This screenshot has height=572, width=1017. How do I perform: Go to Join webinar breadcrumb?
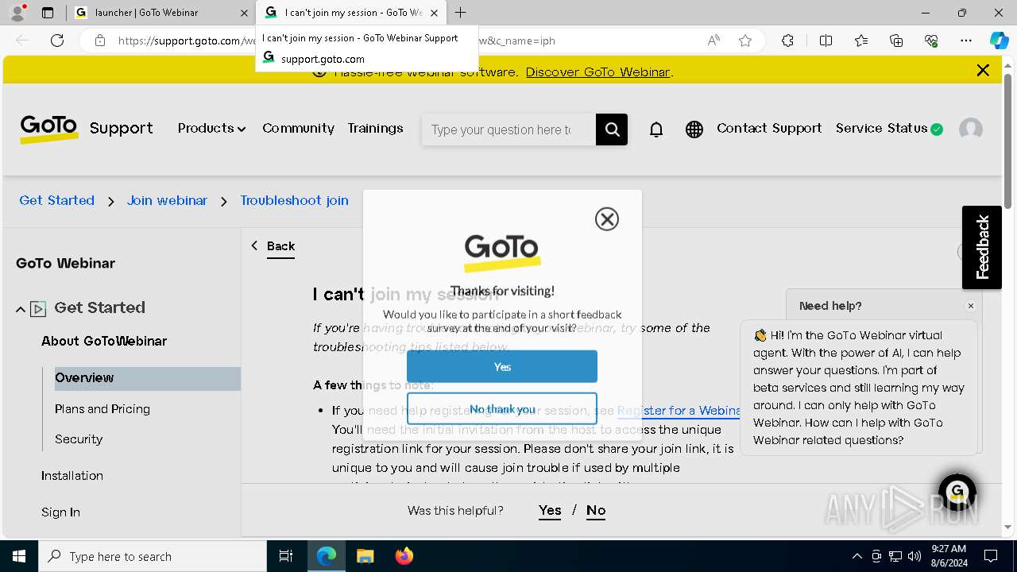pos(167,200)
